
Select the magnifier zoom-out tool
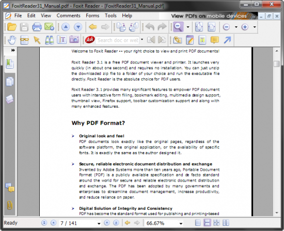tap(178, 27)
